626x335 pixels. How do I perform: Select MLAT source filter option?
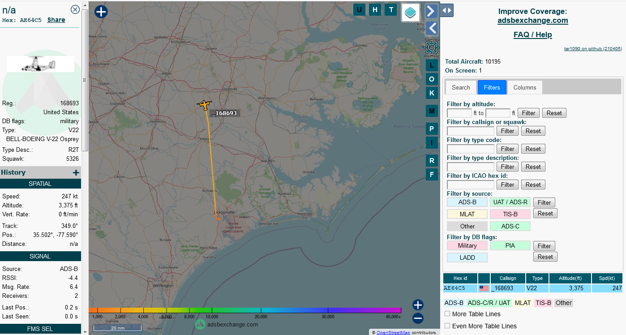coord(467,214)
